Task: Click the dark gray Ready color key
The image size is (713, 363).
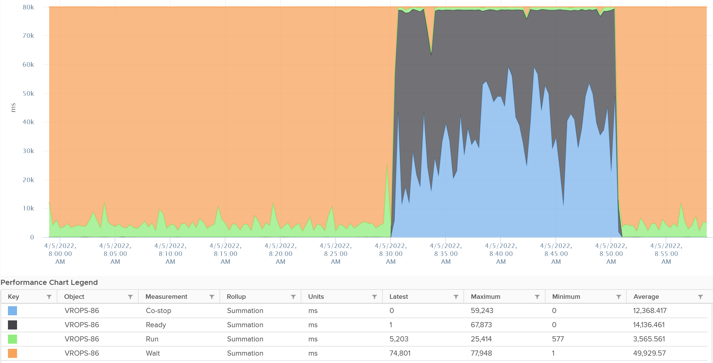Action: 12,325
